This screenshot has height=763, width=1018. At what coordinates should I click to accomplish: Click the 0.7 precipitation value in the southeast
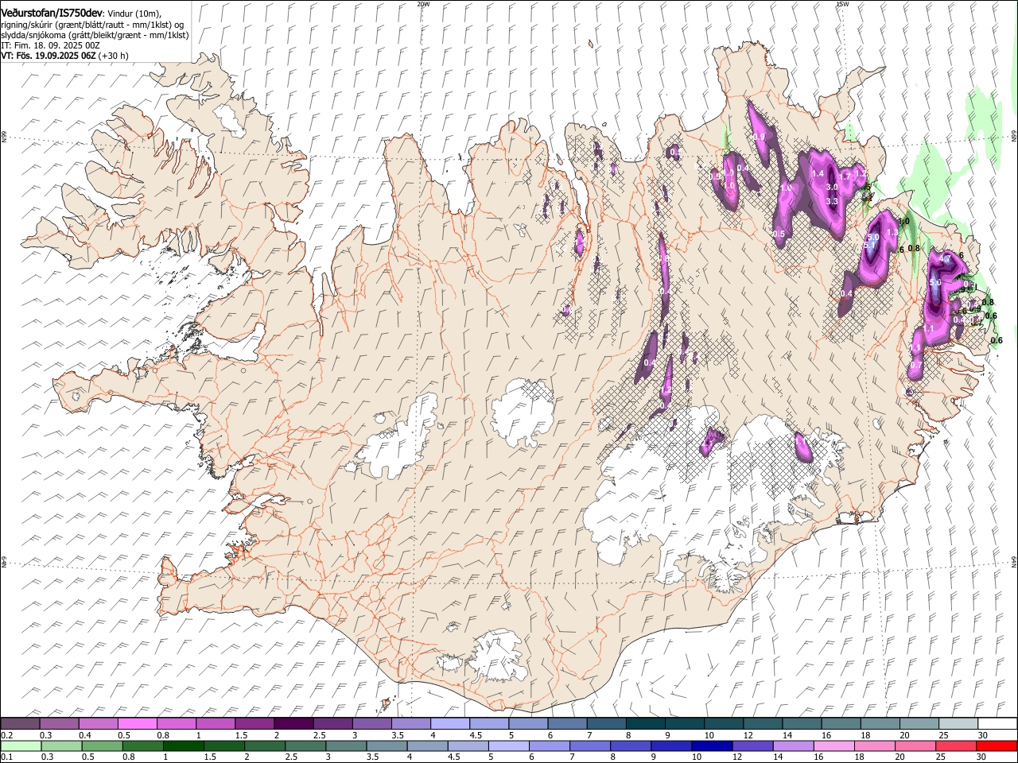[x=916, y=366]
